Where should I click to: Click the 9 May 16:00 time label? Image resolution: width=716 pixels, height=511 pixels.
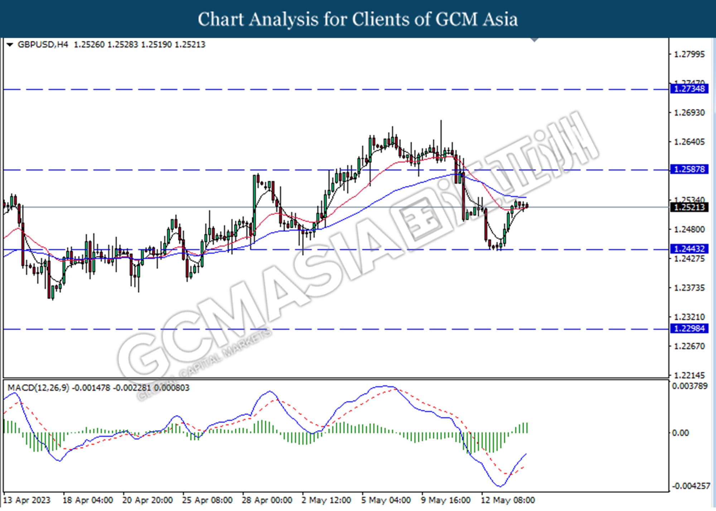click(x=446, y=500)
